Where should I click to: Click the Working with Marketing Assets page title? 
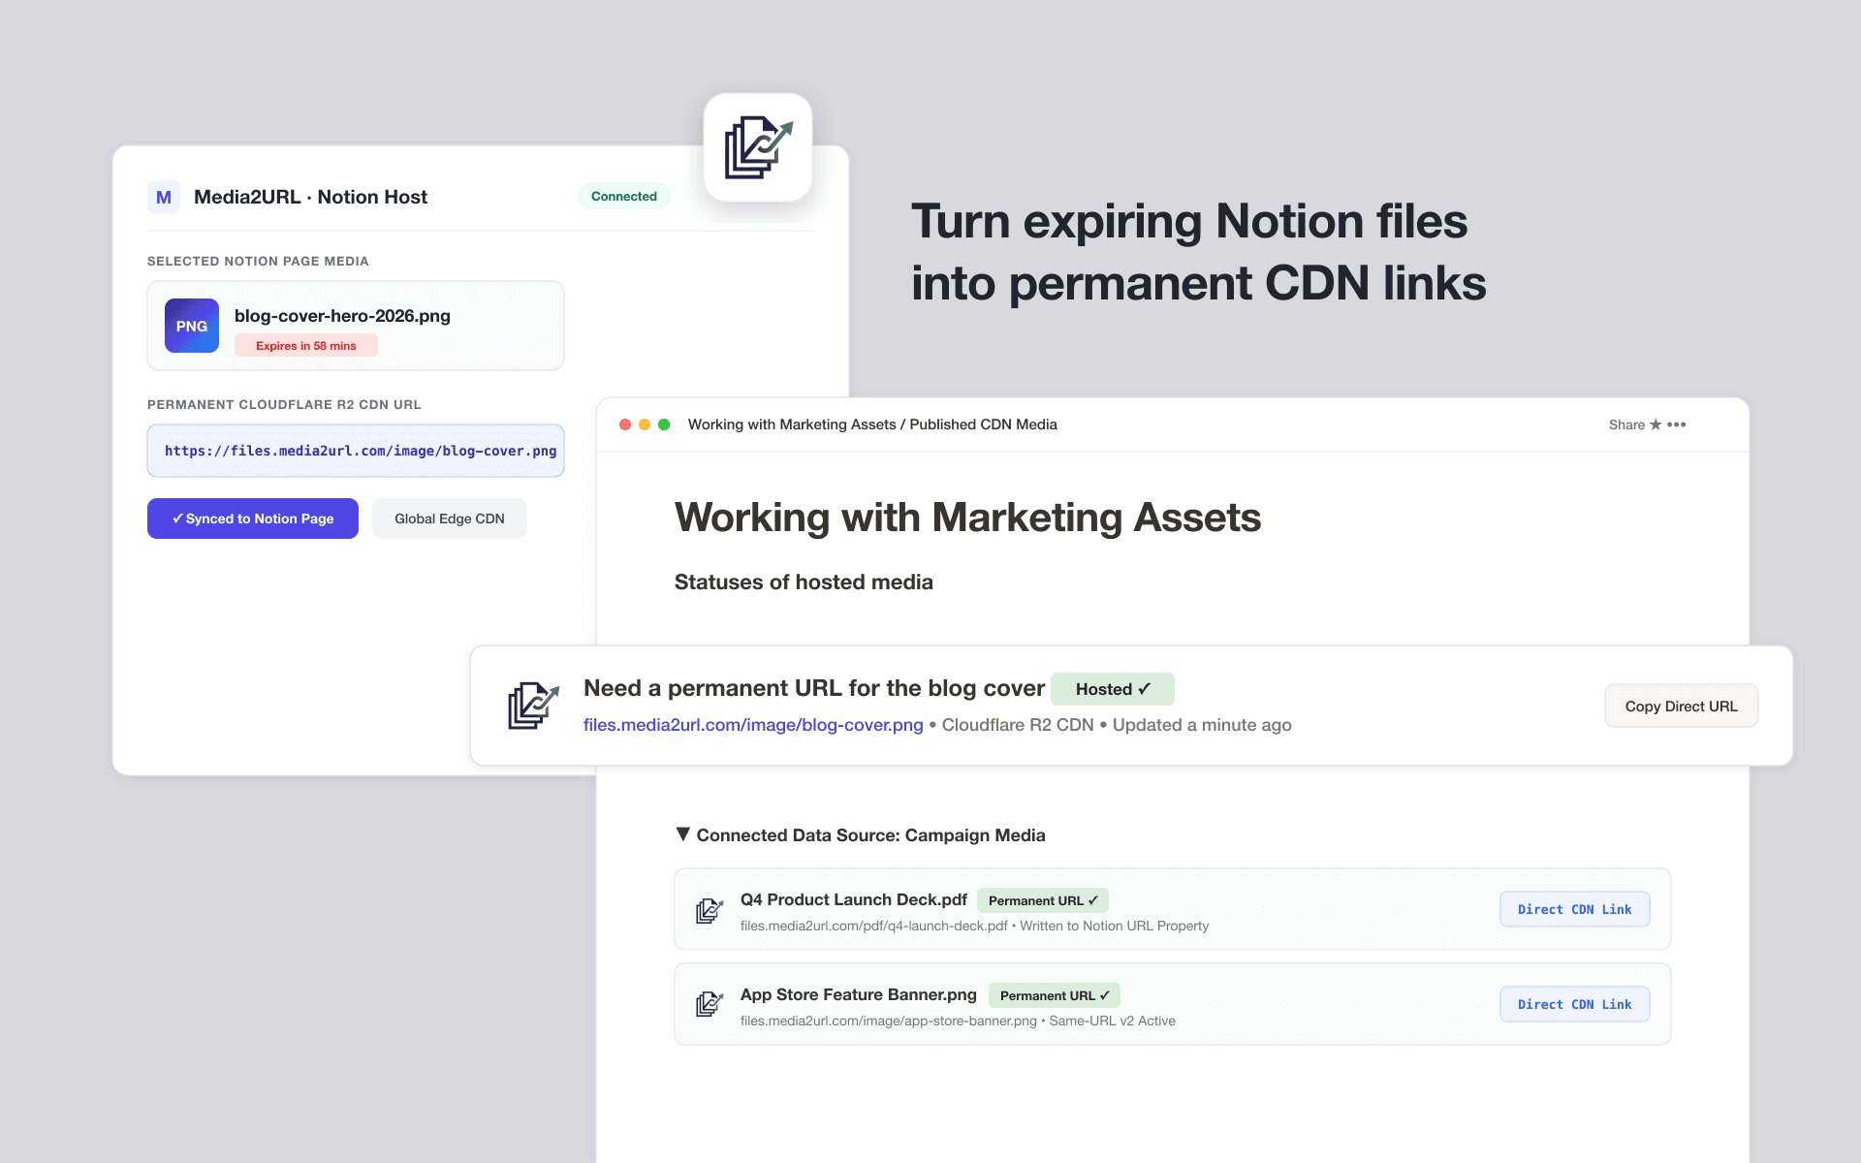pos(967,518)
